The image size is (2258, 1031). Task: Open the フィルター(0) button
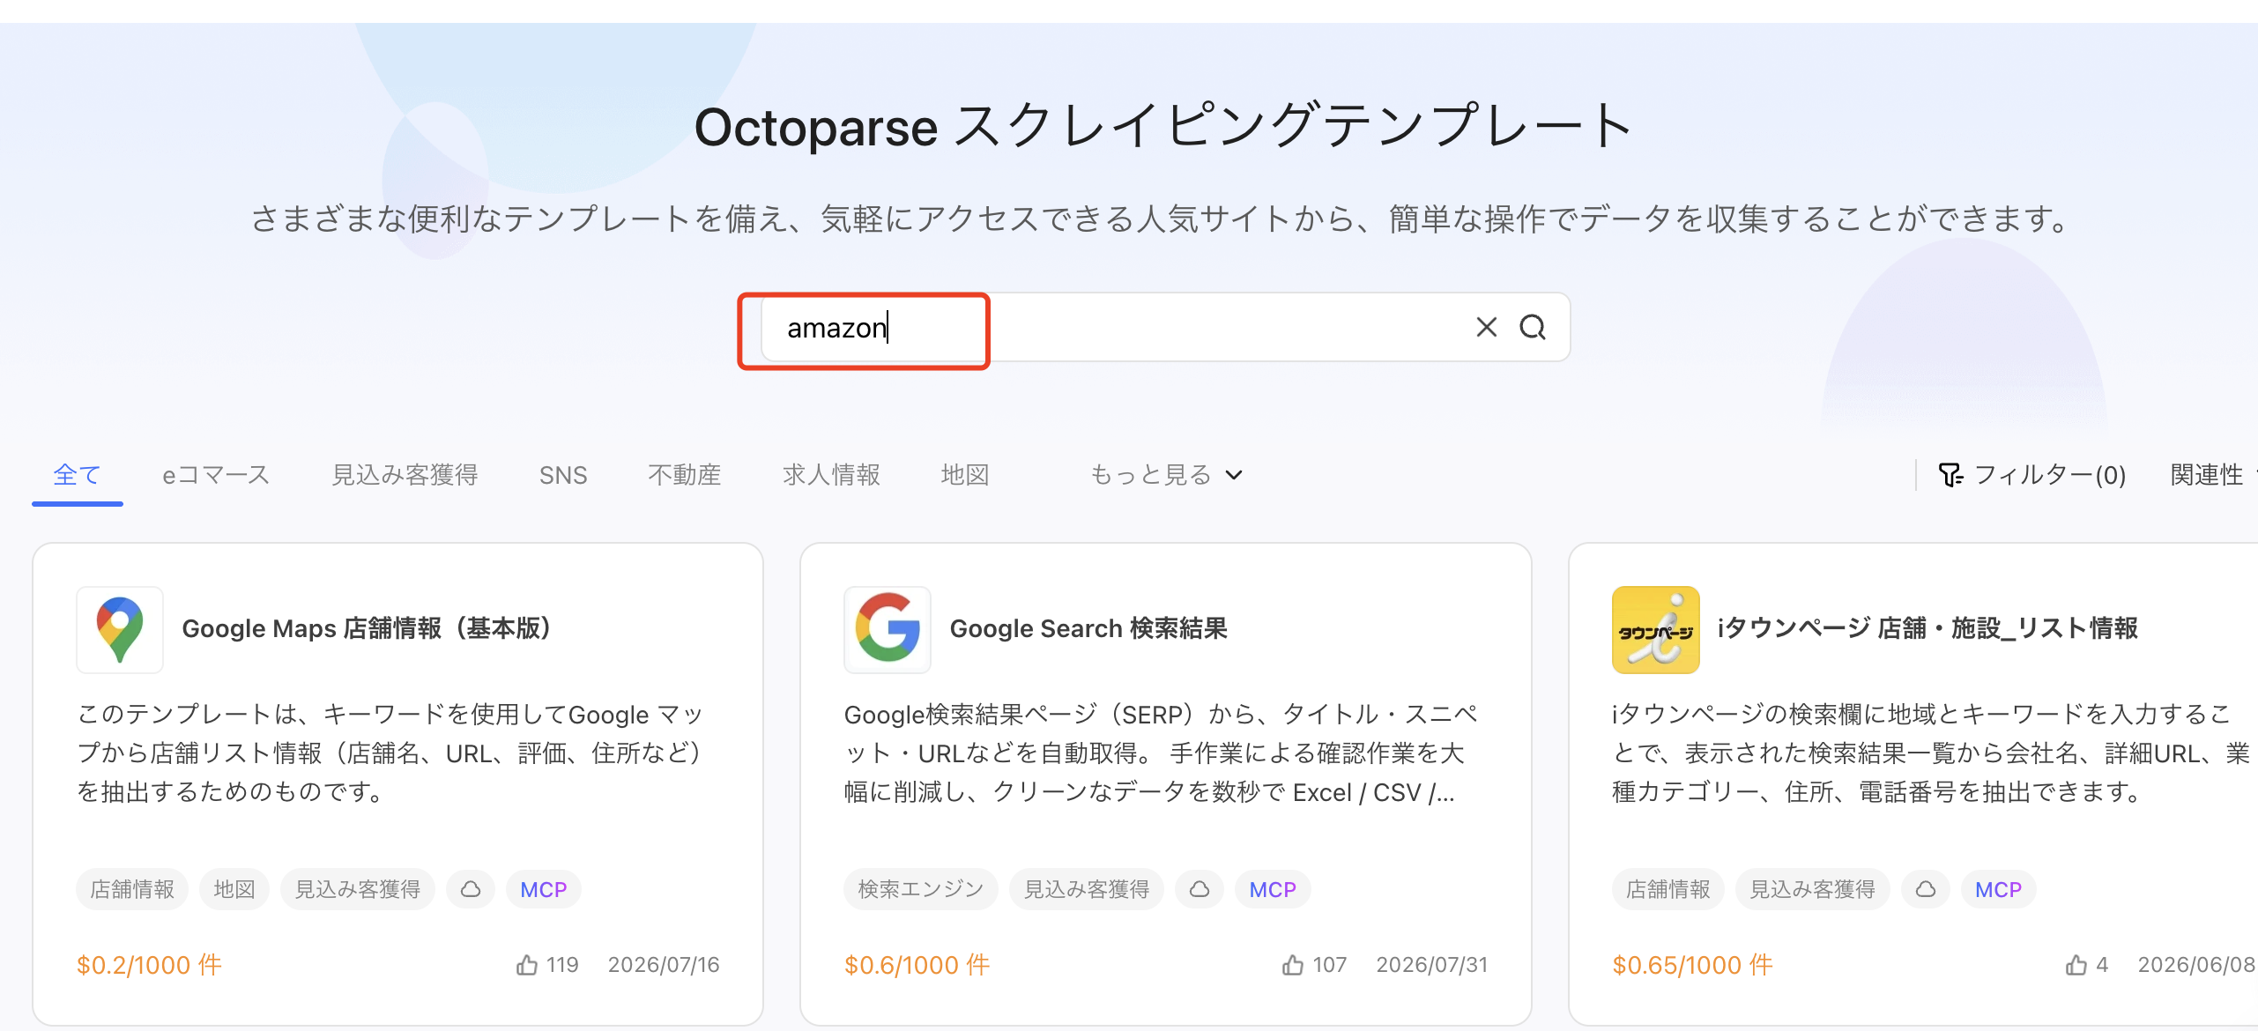[2031, 475]
